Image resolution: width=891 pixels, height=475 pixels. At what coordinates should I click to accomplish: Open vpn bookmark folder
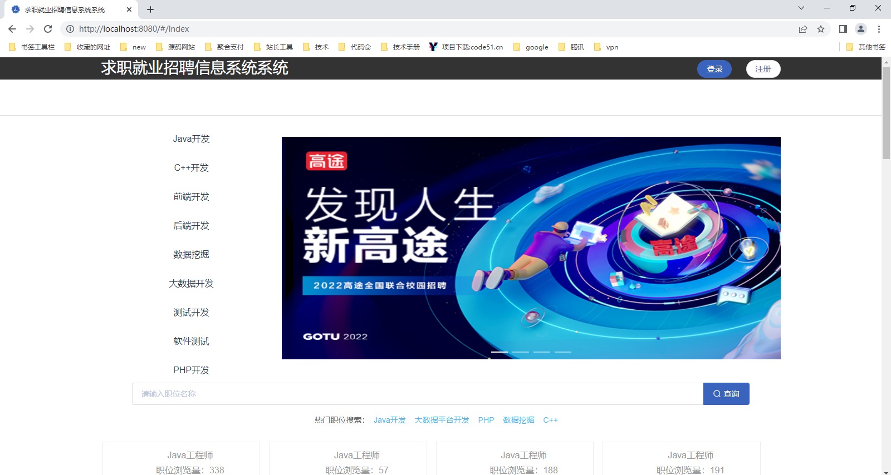point(606,47)
